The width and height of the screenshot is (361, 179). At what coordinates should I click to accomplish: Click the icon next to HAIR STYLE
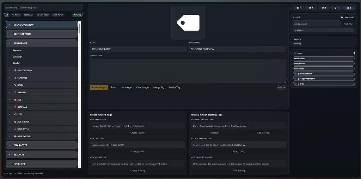coord(15,129)
